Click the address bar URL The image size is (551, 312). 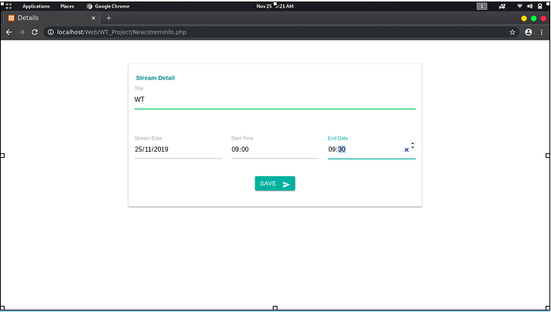click(122, 32)
